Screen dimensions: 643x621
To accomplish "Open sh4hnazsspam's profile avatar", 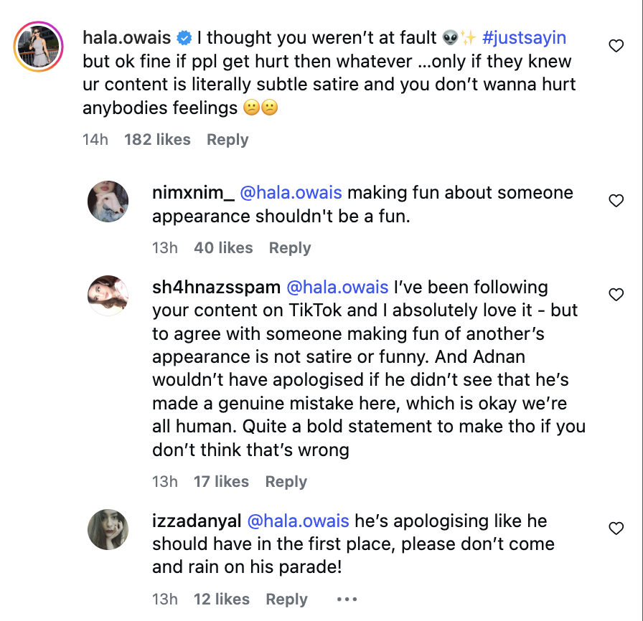I will pos(108,295).
